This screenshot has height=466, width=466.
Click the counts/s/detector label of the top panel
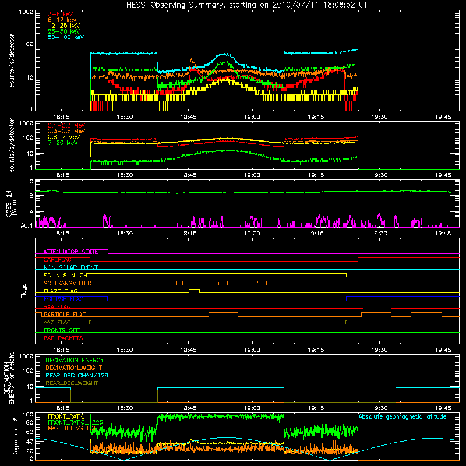coord(12,61)
